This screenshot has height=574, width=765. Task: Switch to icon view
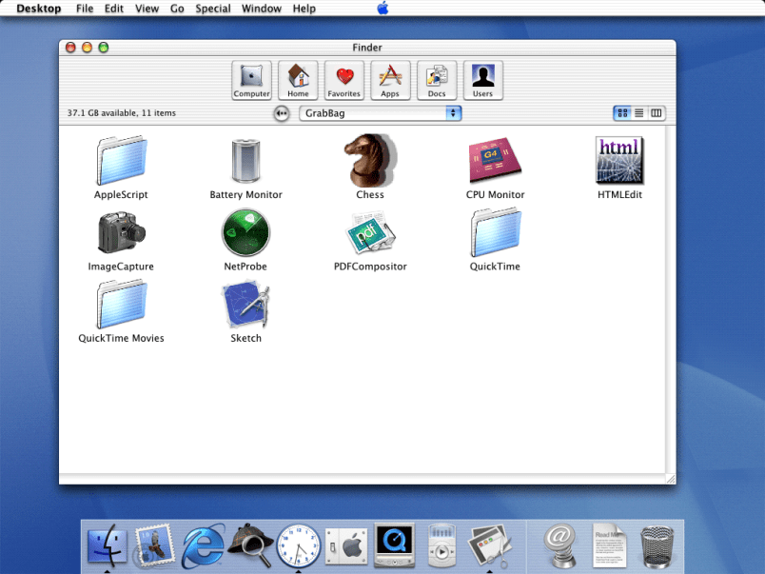tap(622, 113)
